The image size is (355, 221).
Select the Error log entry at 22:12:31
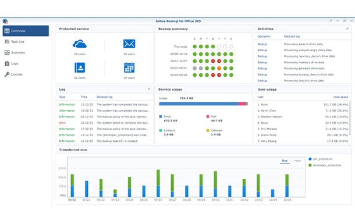[x=104, y=123]
